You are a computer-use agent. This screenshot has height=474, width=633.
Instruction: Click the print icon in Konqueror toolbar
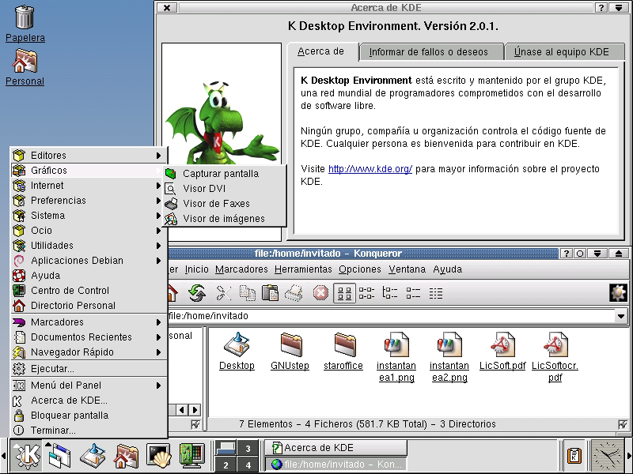(294, 293)
